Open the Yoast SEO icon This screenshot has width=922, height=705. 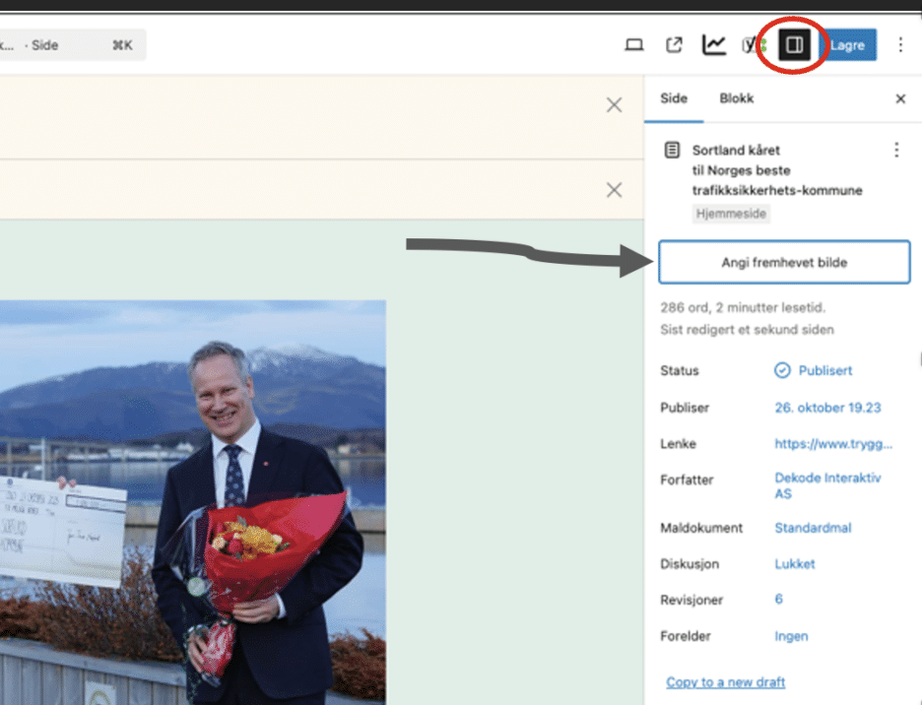[754, 45]
